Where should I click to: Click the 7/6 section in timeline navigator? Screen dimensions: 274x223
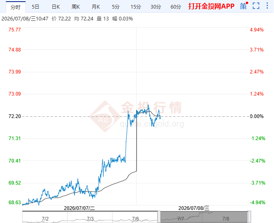[135, 217]
